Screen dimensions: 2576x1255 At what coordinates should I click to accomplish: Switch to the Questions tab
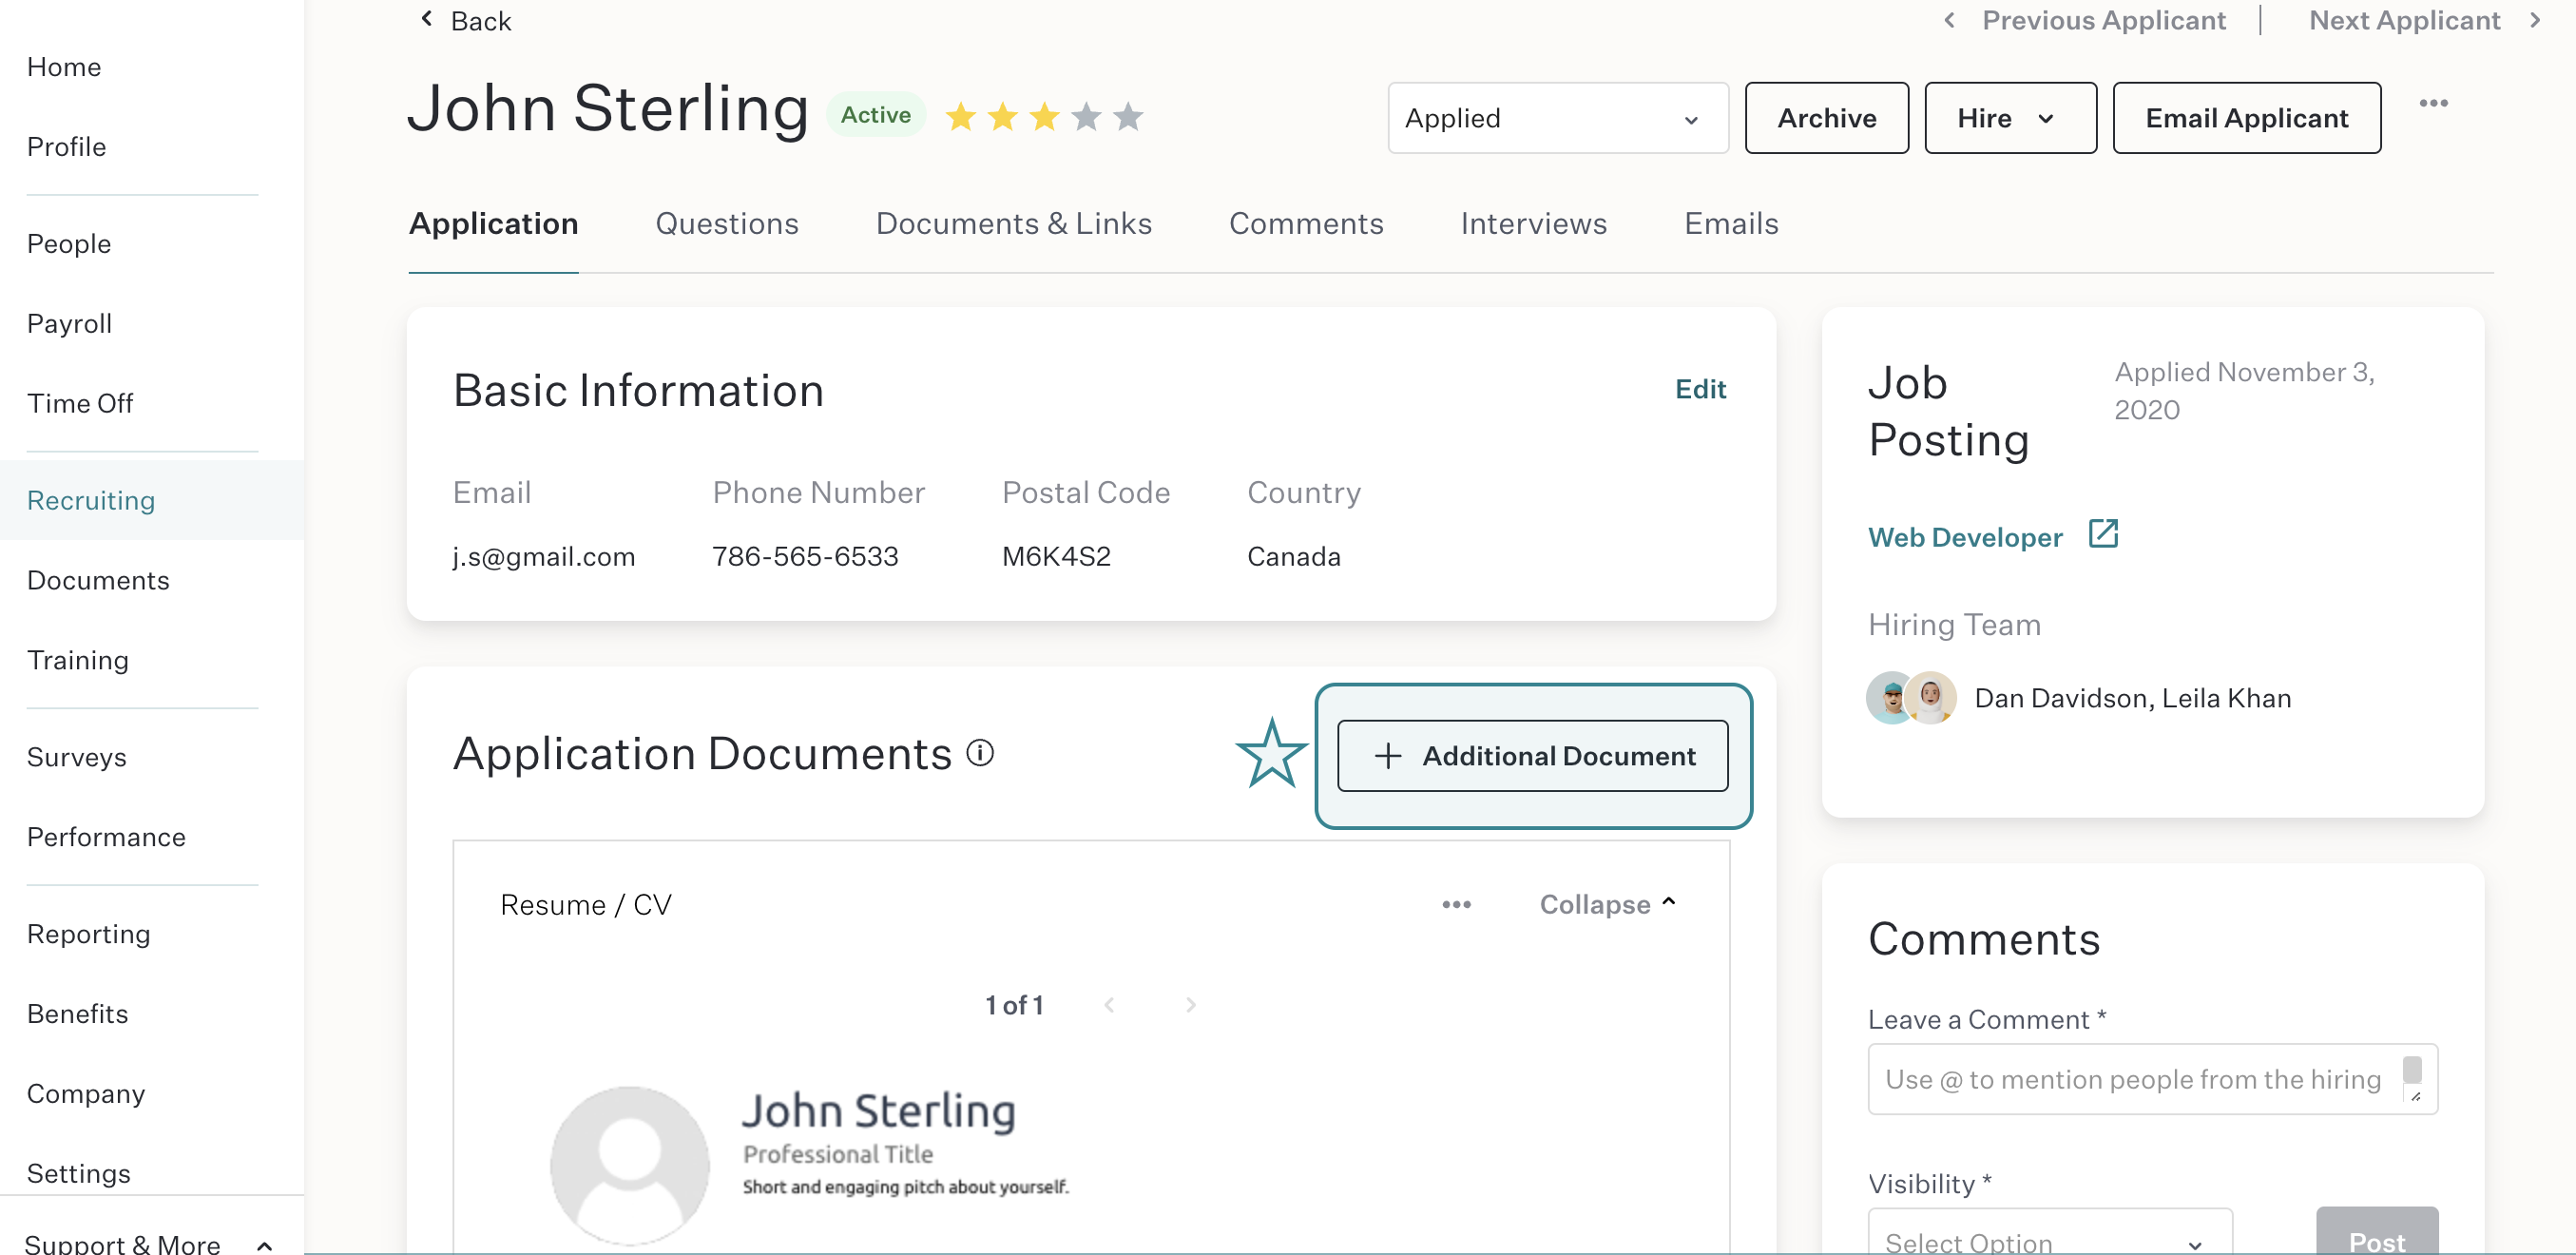click(x=727, y=223)
